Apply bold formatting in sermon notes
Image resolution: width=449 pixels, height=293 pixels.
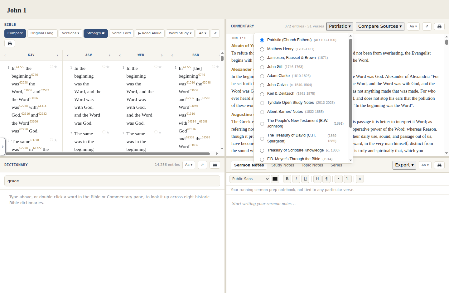click(287, 179)
